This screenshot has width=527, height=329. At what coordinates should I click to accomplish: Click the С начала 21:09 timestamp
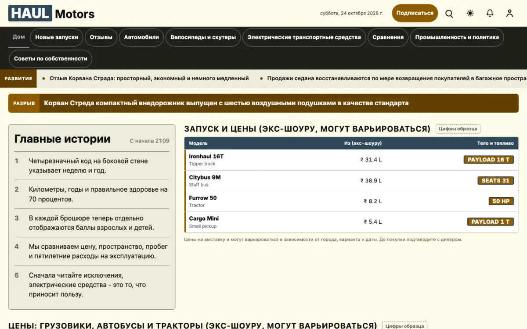[149, 141]
